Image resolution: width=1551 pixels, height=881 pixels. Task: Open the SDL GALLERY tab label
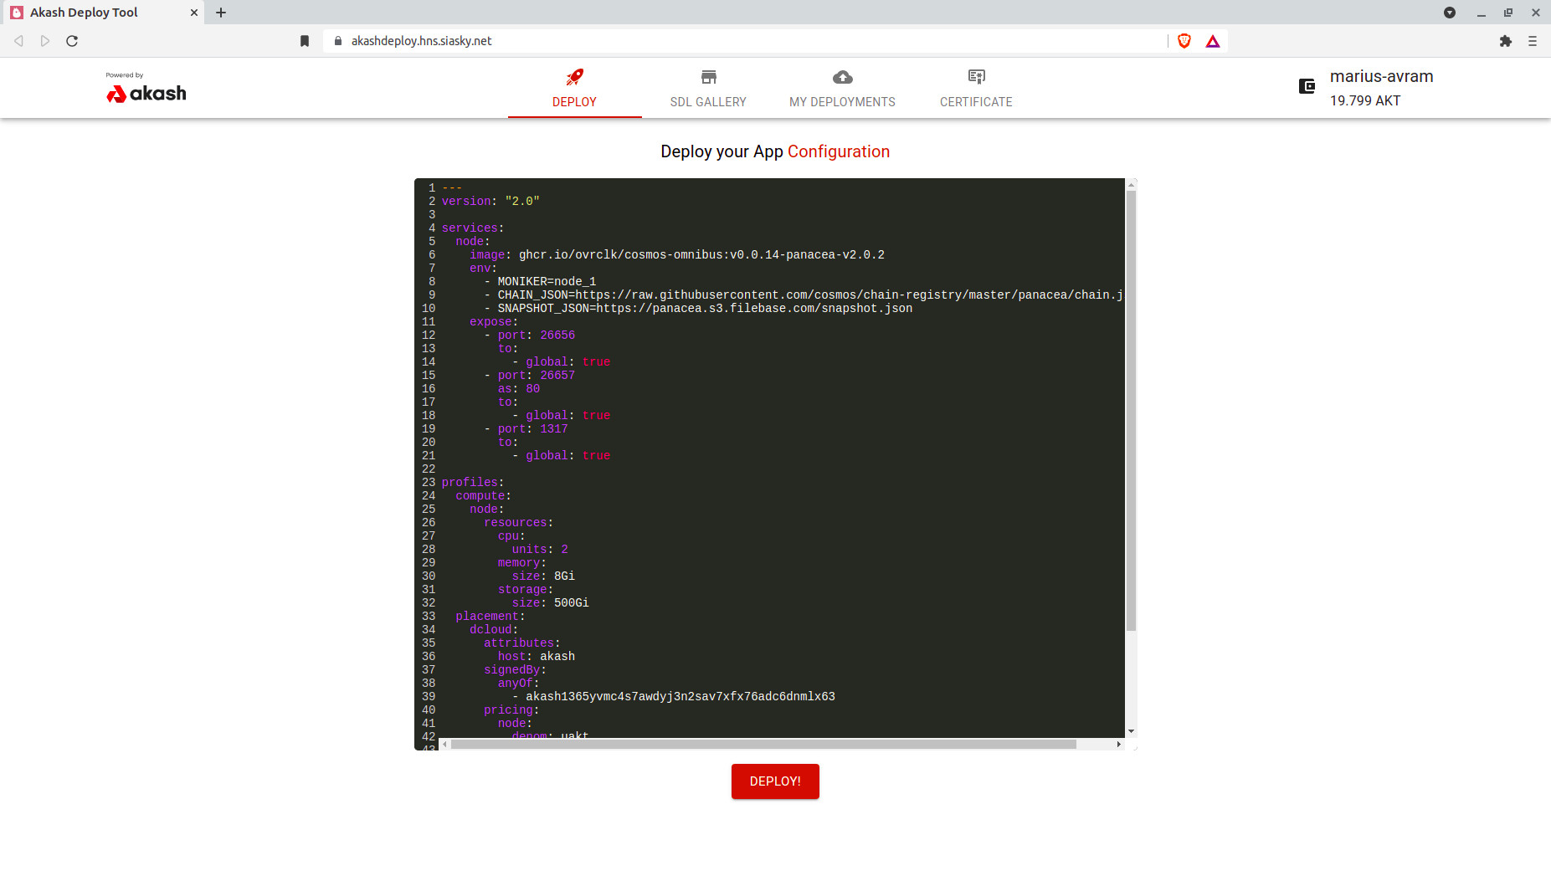pyautogui.click(x=708, y=102)
